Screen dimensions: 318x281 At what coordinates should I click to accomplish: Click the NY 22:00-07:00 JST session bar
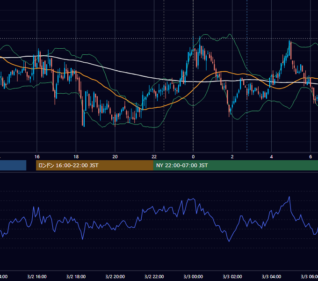pyautogui.click(x=235, y=165)
